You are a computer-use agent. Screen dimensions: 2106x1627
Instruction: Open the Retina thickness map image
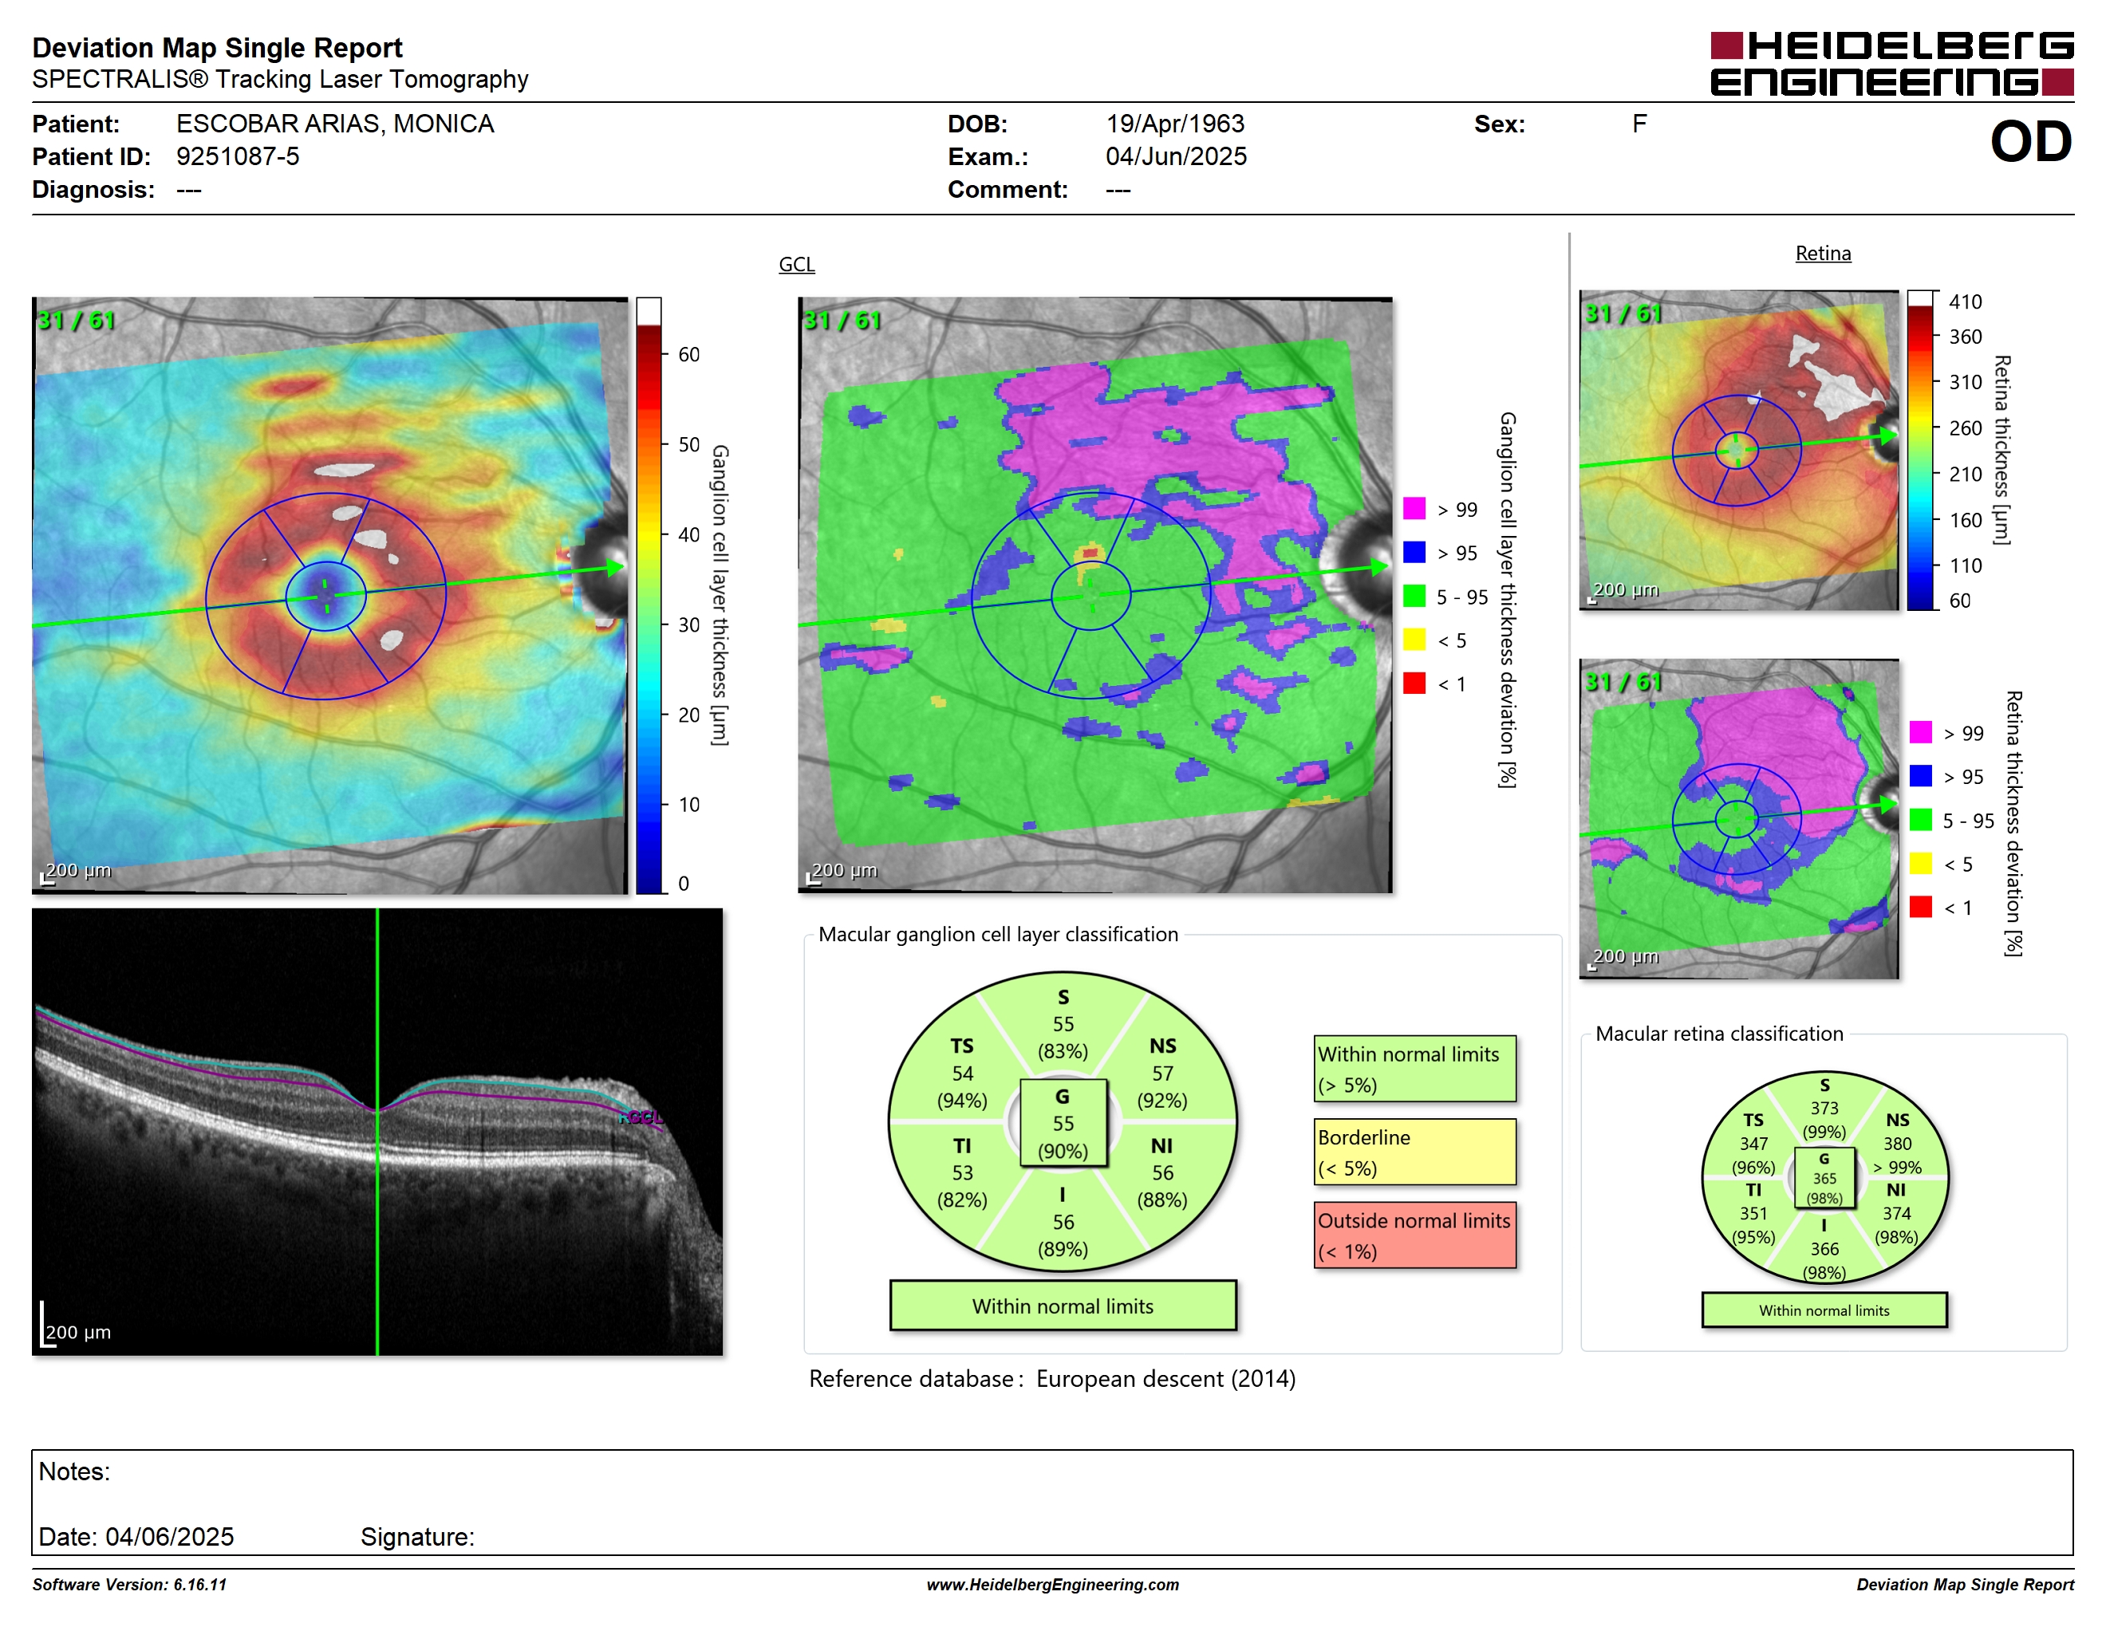(x=1738, y=450)
